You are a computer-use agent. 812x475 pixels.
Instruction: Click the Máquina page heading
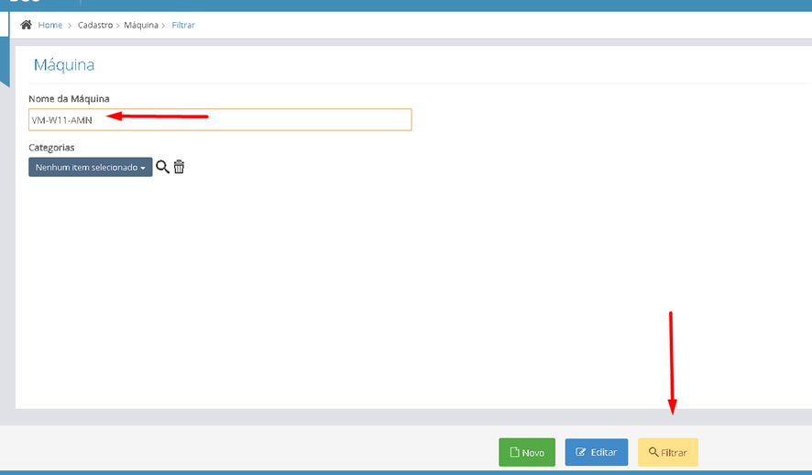[x=64, y=65]
